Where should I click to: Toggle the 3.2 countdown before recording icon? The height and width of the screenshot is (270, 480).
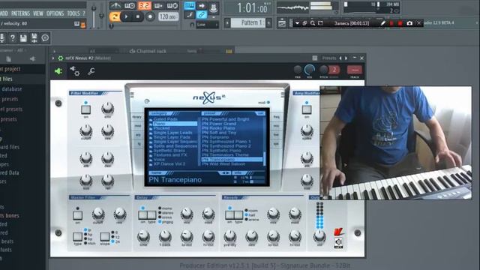click(x=145, y=5)
